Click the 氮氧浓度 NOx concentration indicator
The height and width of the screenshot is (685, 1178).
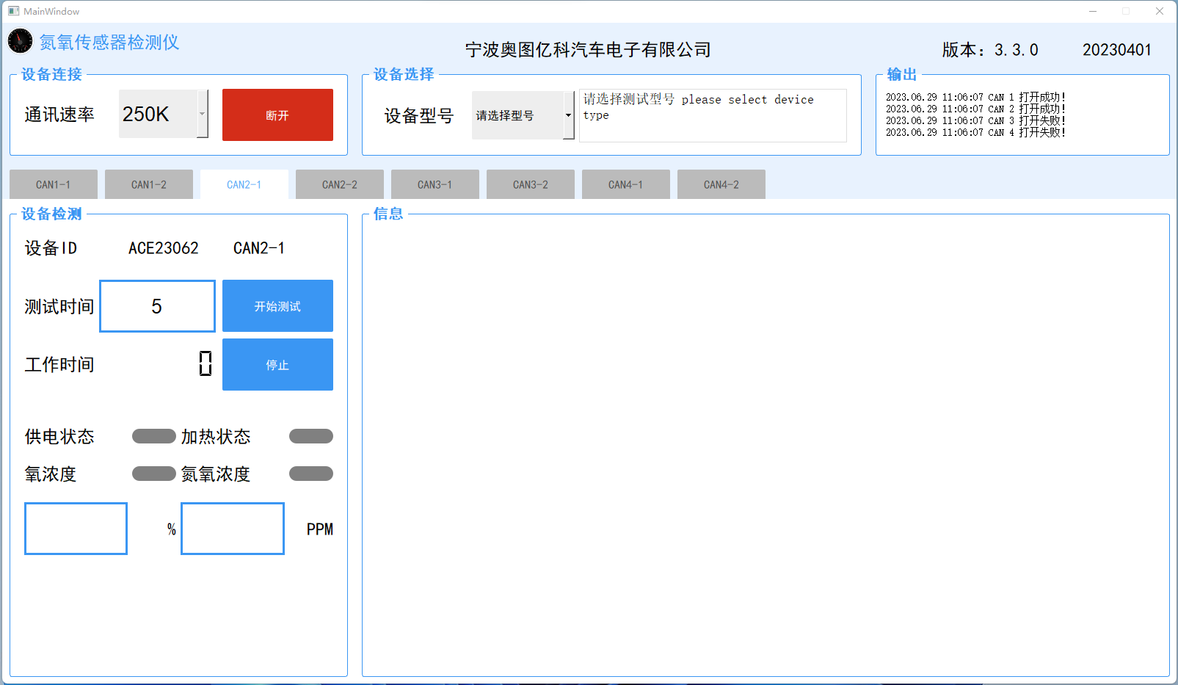tap(311, 474)
